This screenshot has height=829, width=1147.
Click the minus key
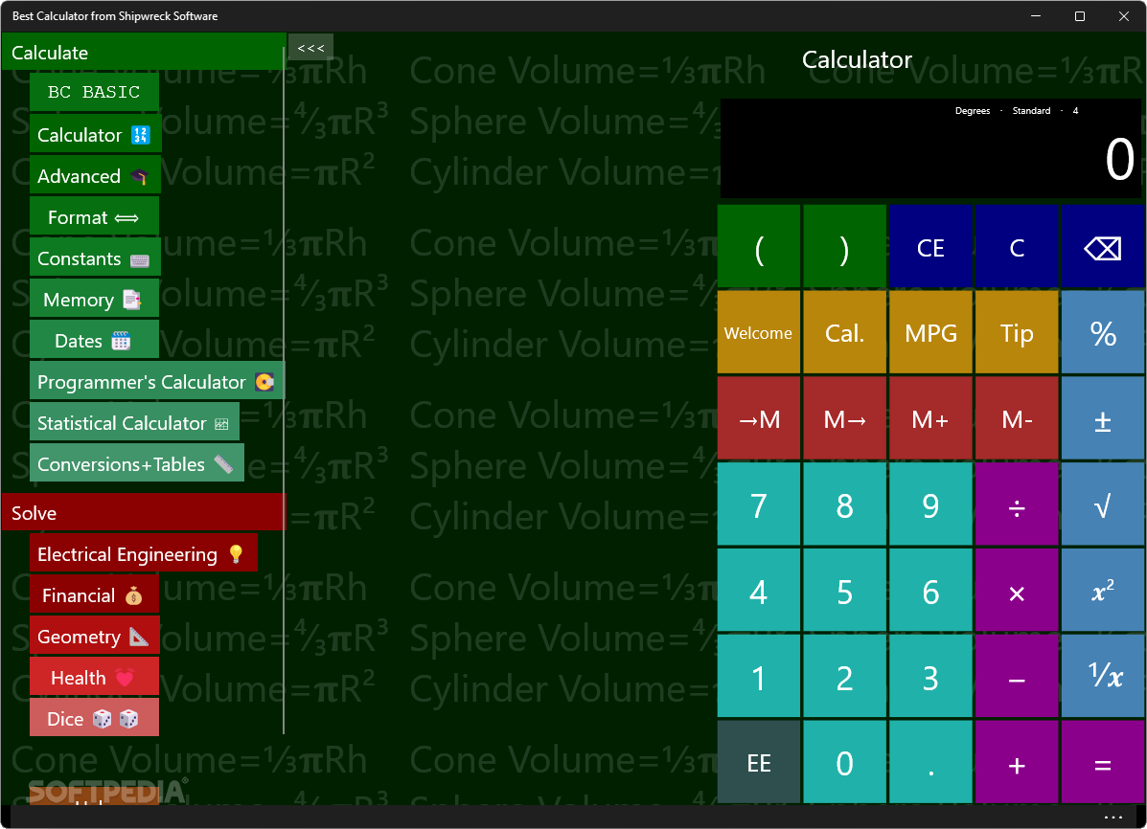click(x=1017, y=676)
